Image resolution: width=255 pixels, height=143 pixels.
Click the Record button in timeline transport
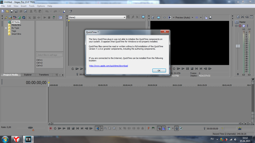(x=51, y=128)
